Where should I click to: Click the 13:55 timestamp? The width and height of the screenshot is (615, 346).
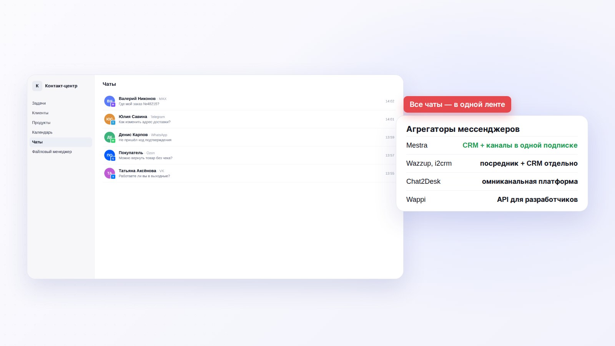point(390,173)
